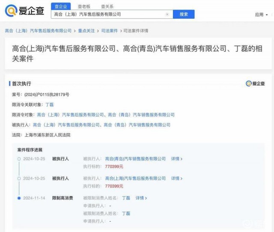Open 高合(青岛)汽车销售服务有限公司 in timeline entry
The height and width of the screenshot is (232, 274).
[135, 159]
